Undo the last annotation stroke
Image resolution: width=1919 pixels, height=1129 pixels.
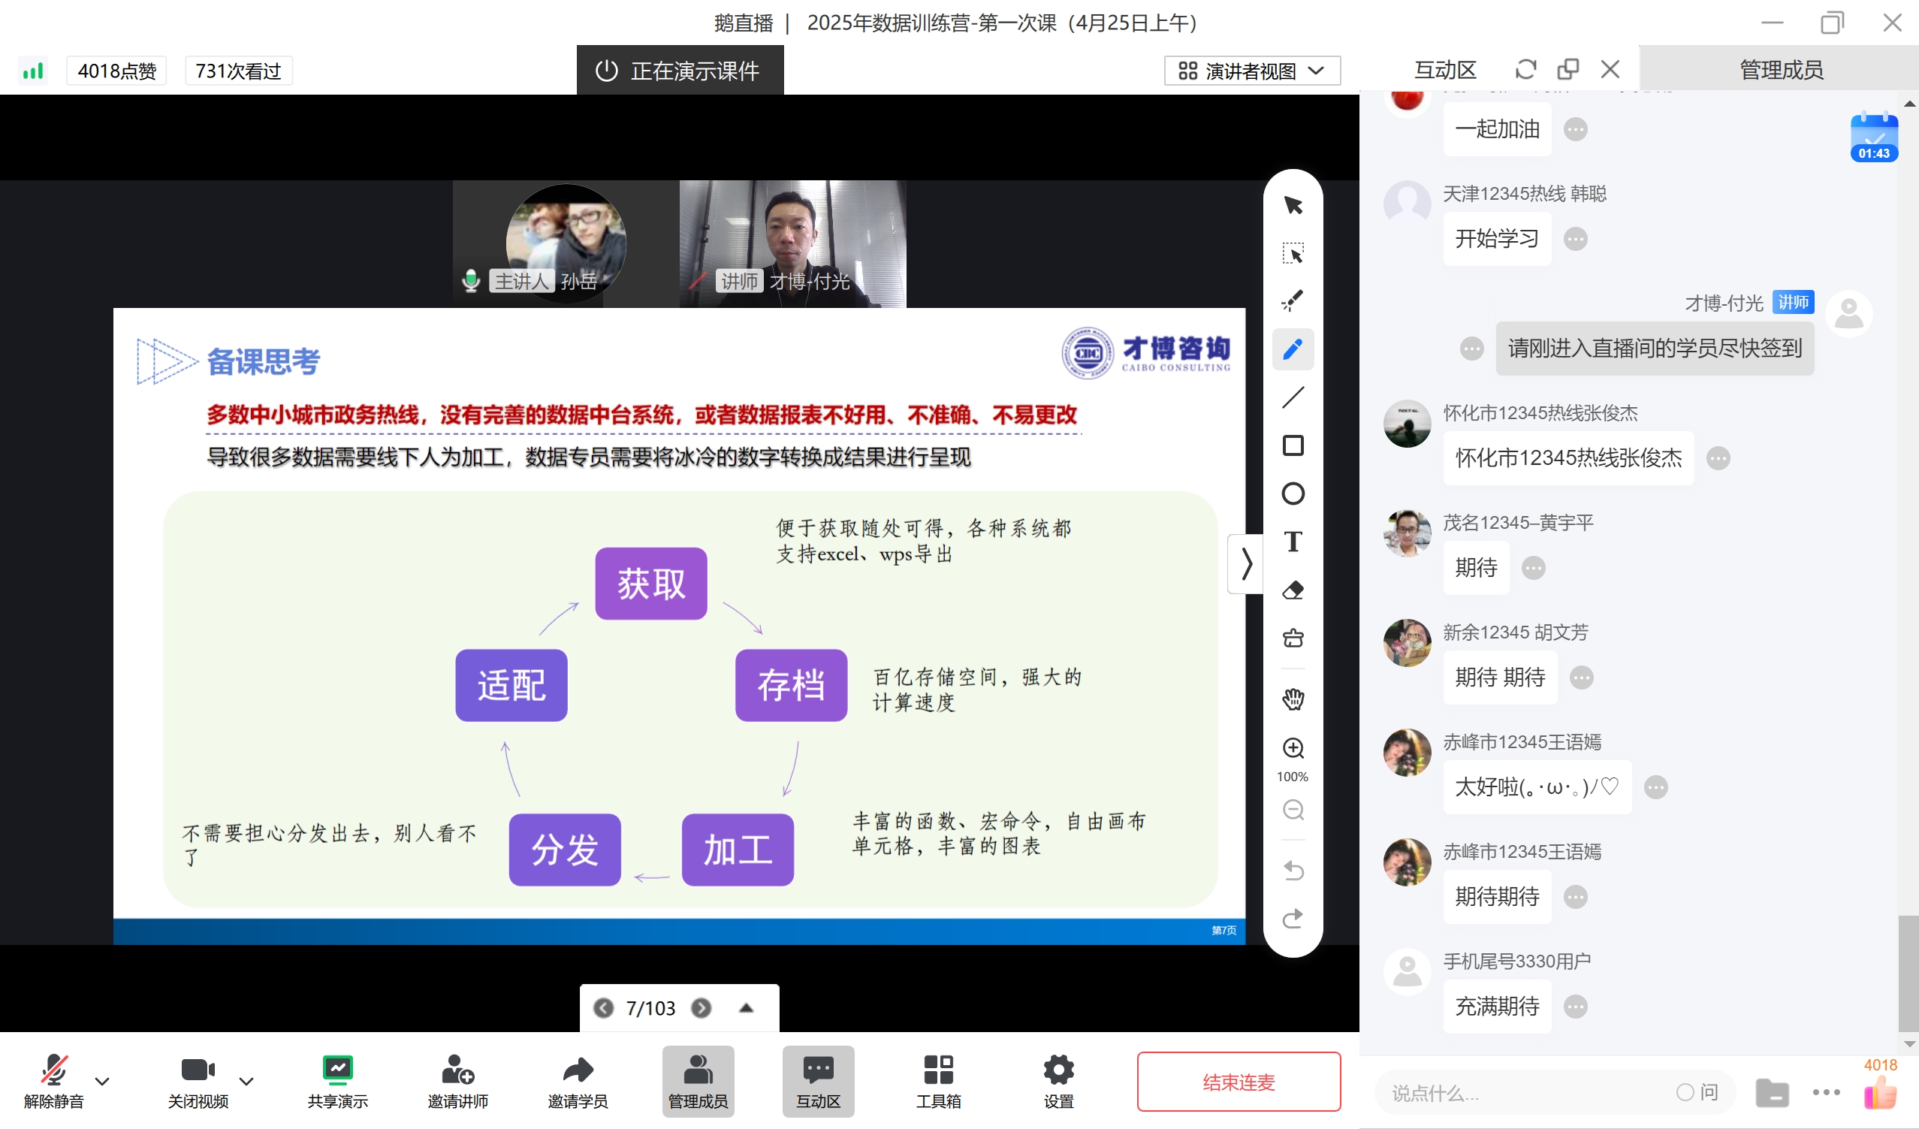[x=1293, y=870]
